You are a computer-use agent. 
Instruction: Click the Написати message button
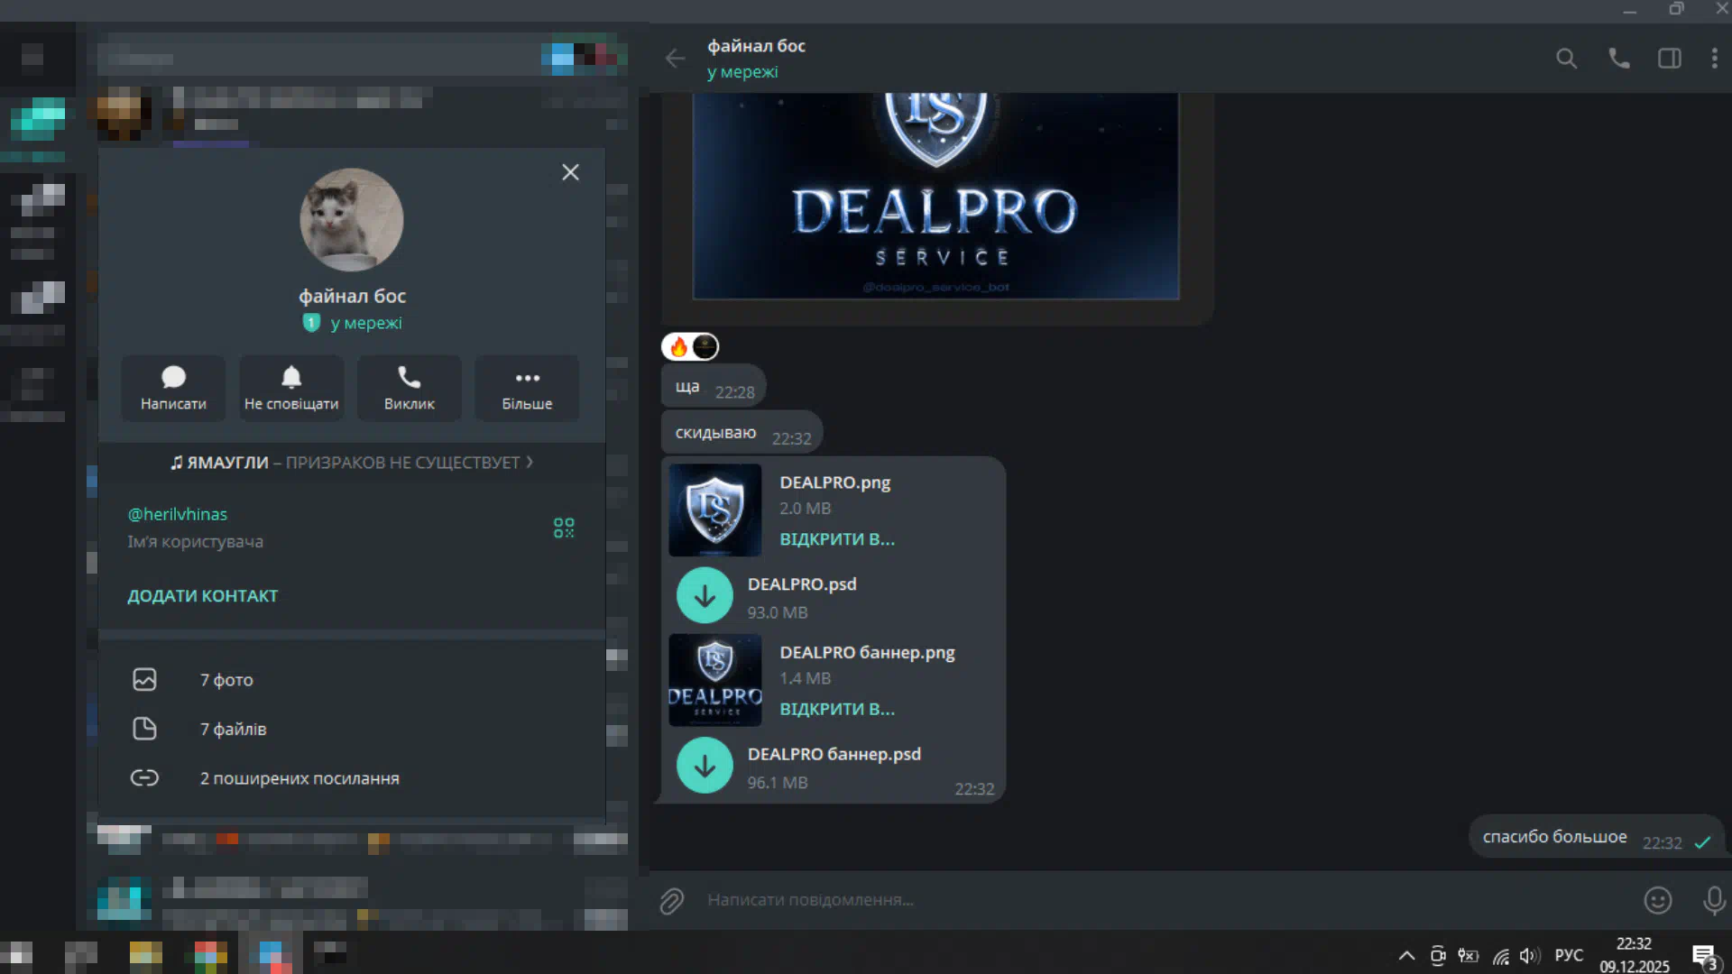click(173, 388)
